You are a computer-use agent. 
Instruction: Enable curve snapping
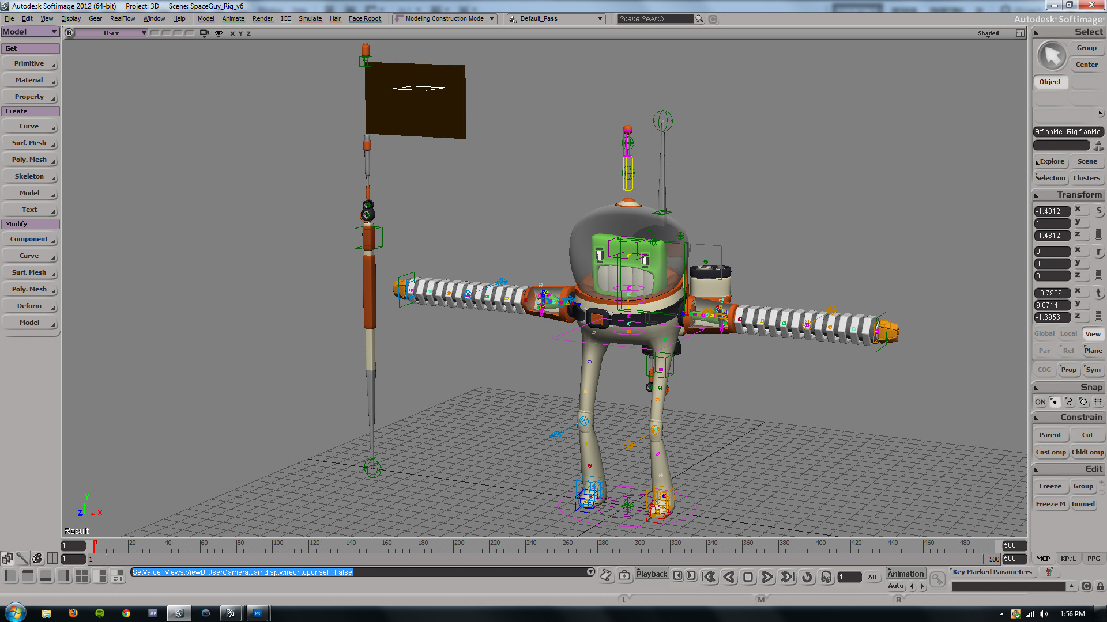[1068, 402]
